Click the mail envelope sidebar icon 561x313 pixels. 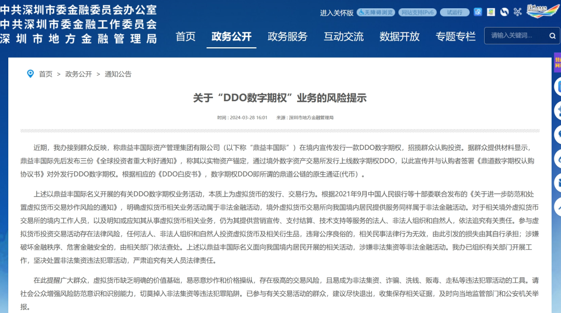tap(558, 183)
